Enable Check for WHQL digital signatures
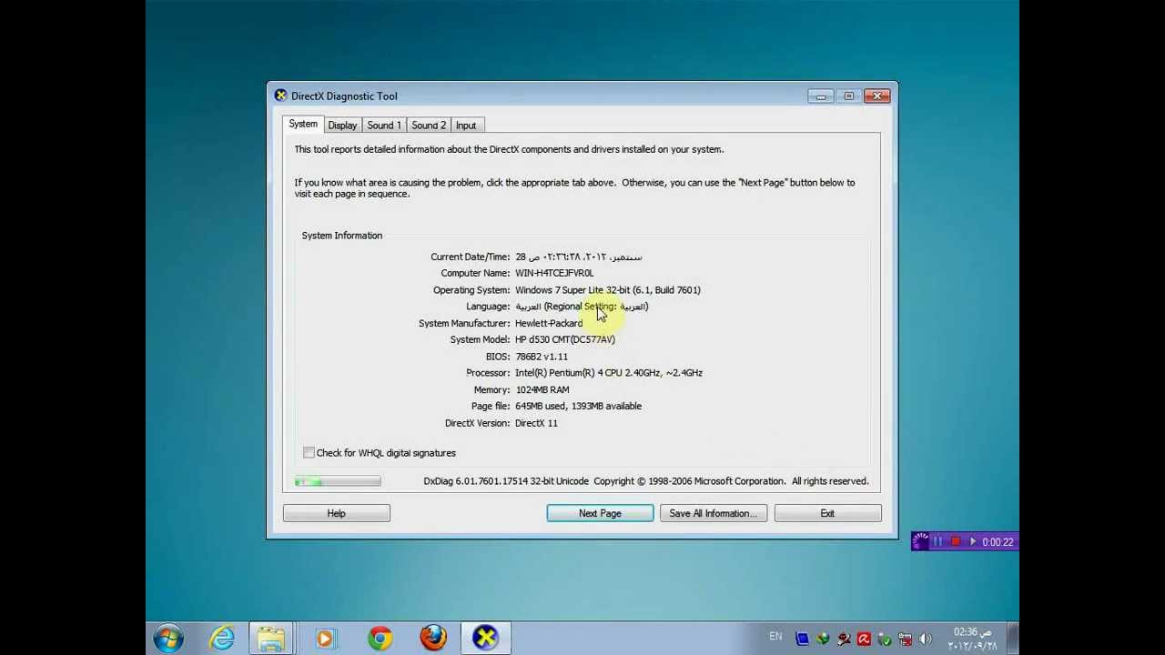This screenshot has width=1165, height=655. (309, 453)
